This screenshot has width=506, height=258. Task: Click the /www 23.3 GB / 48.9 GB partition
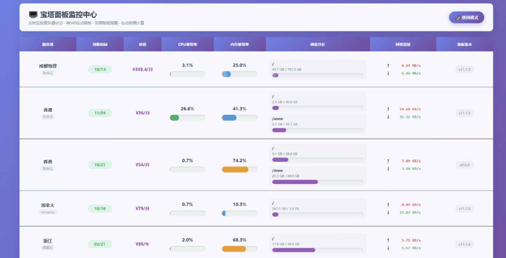[317, 176]
